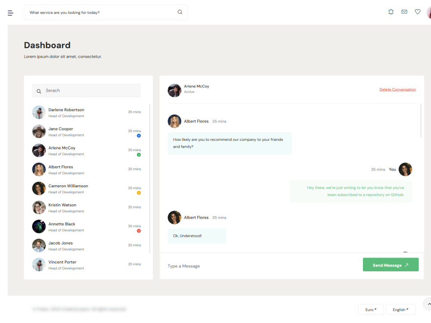Screen dimensions: 431x323
Task: Open Albert Flores chat from contacts list
Action: pos(87,169)
